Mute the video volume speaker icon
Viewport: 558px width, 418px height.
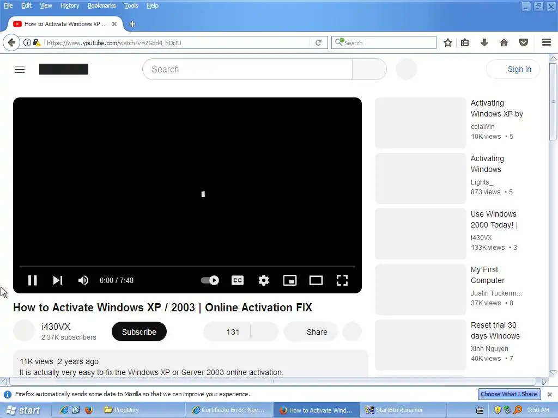83,280
